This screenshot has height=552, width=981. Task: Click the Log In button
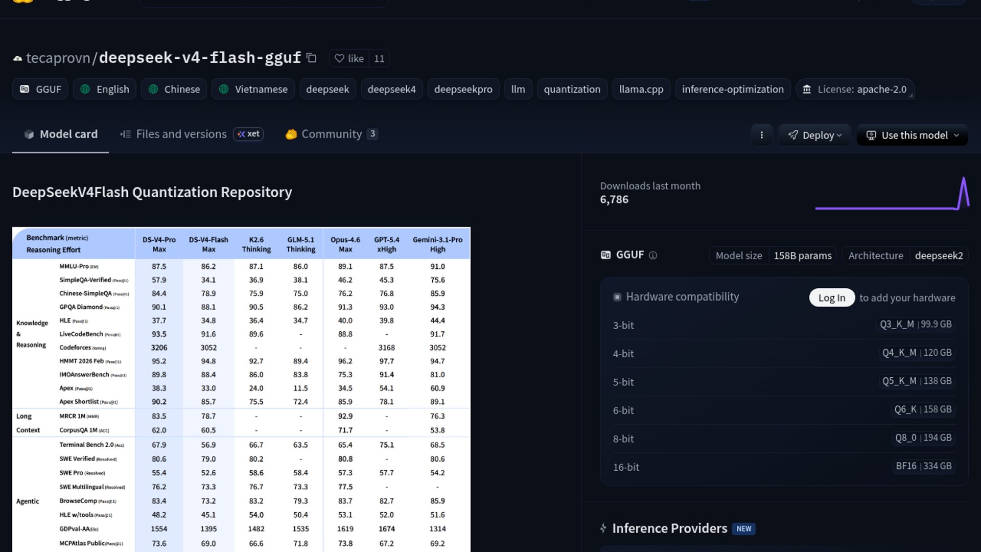pos(831,298)
